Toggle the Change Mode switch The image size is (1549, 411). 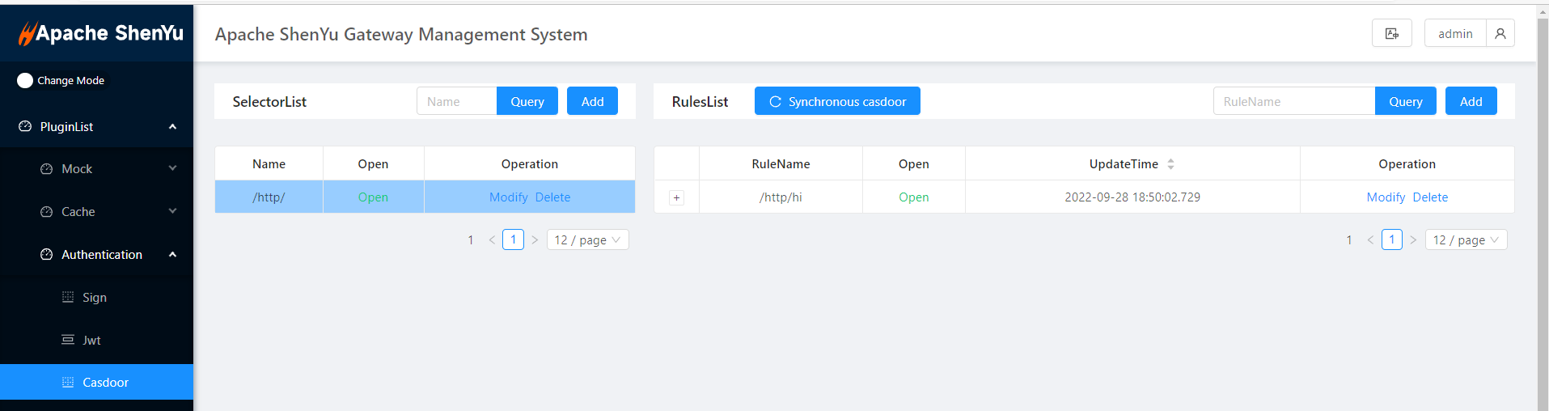point(25,80)
